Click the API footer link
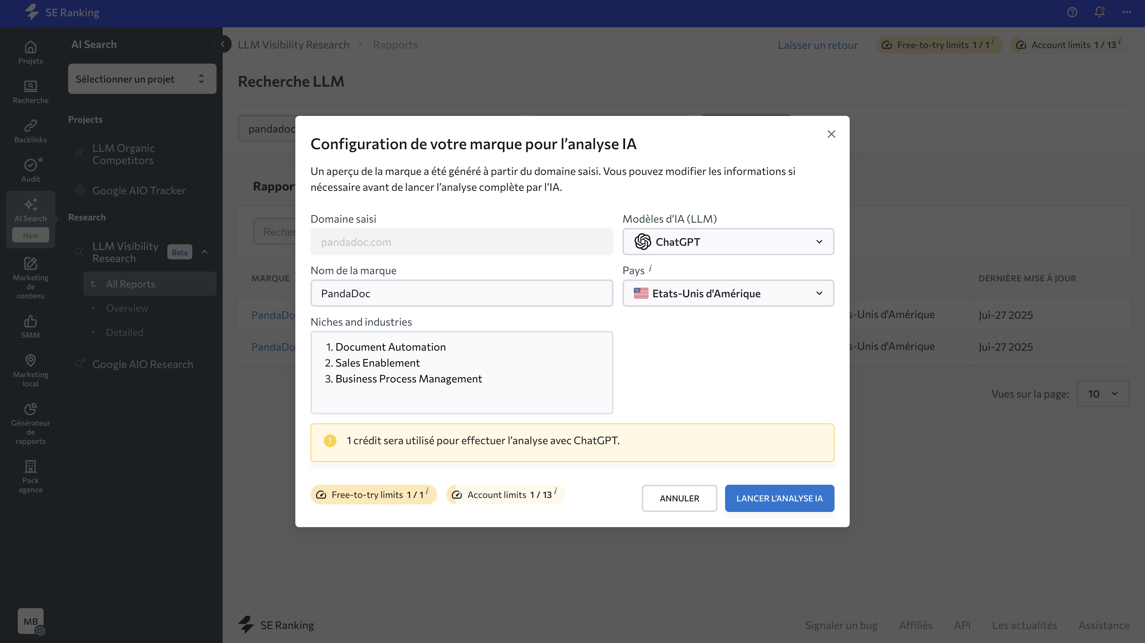This screenshot has height=643, width=1145. point(962,625)
